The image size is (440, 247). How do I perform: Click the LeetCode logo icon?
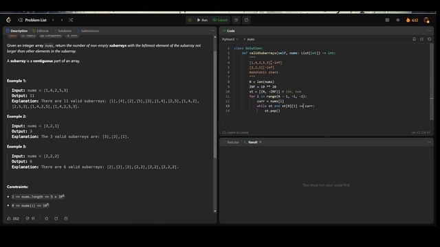point(9,20)
